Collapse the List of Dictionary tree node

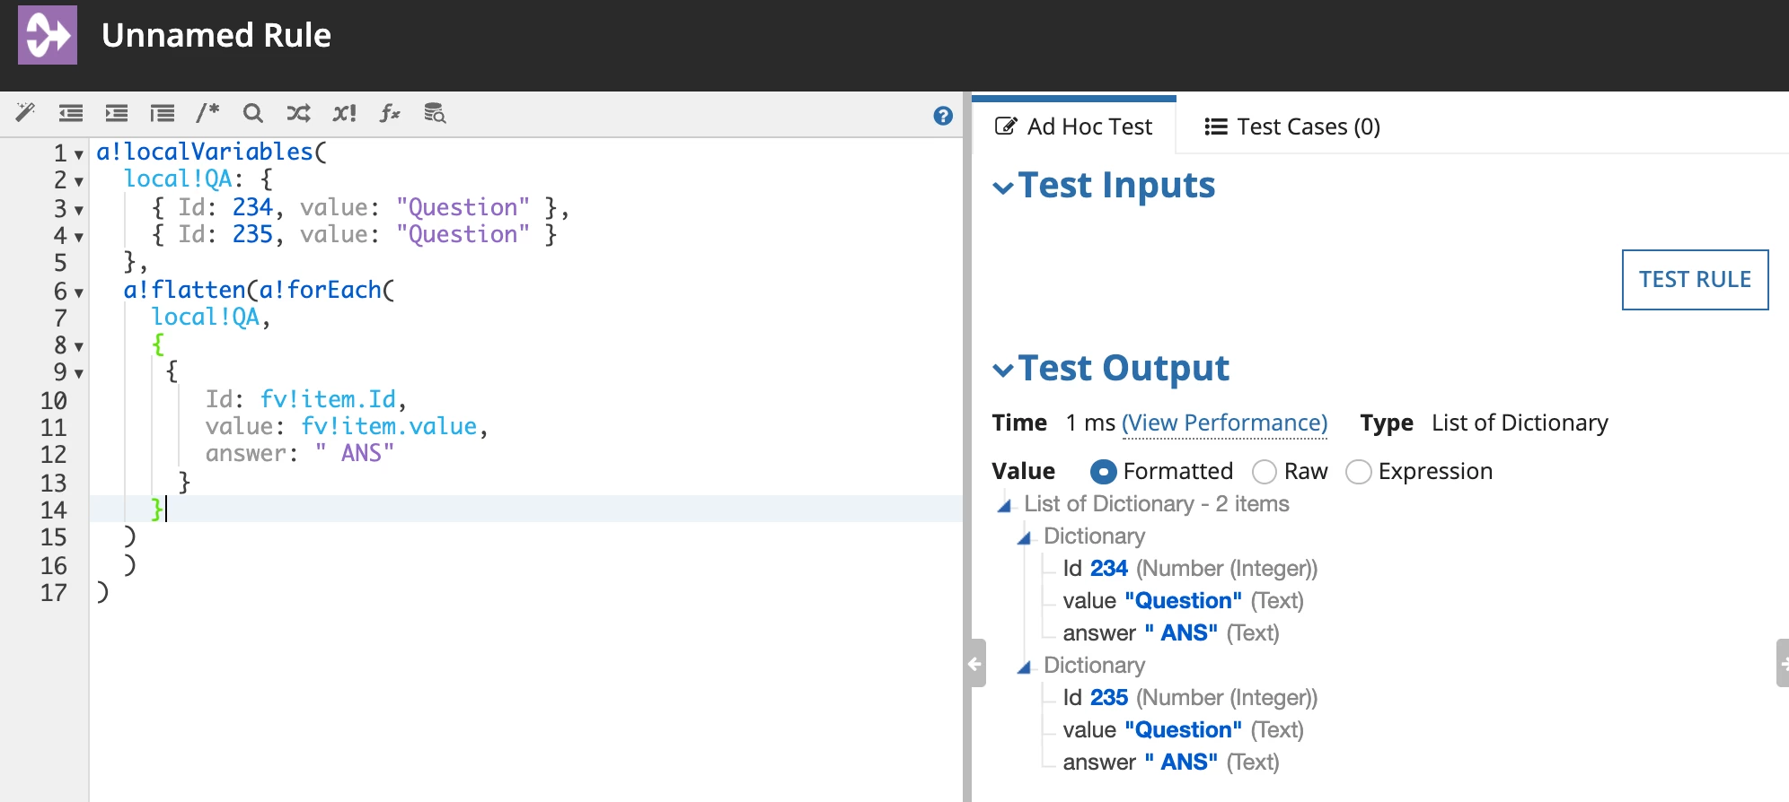(x=1005, y=506)
